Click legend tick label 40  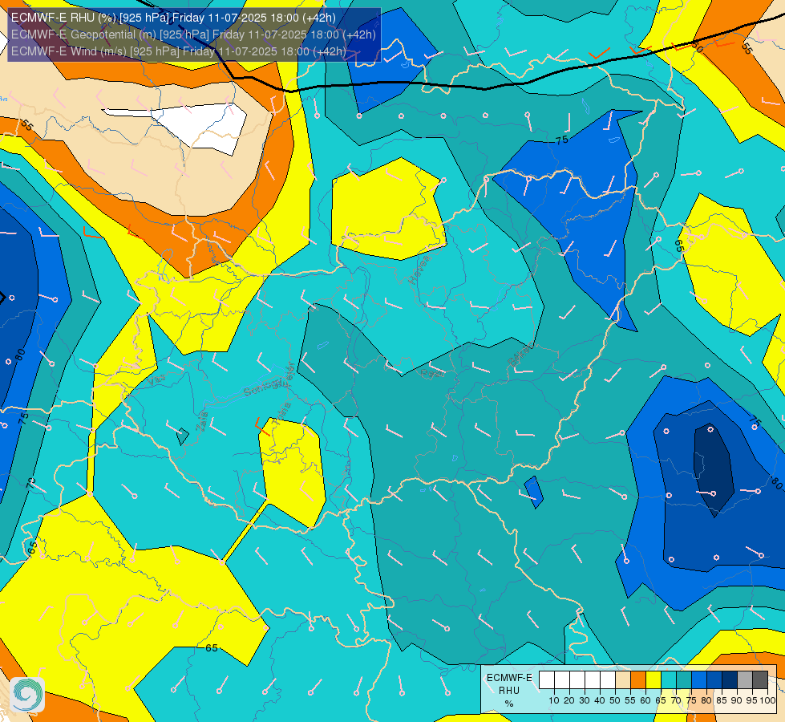600,700
